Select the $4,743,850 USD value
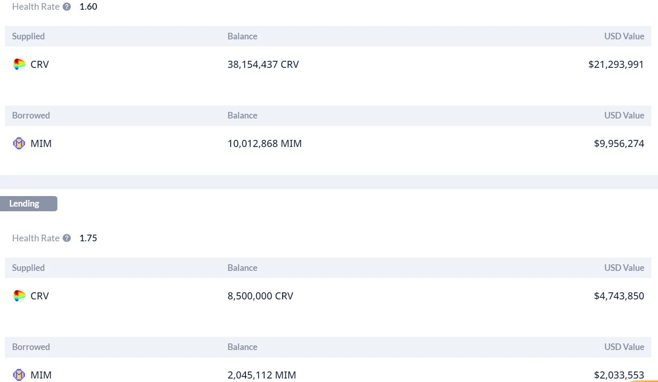This screenshot has width=658, height=382. (x=619, y=296)
